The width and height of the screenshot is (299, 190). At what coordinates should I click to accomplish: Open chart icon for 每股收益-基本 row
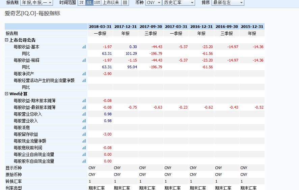point(84,47)
